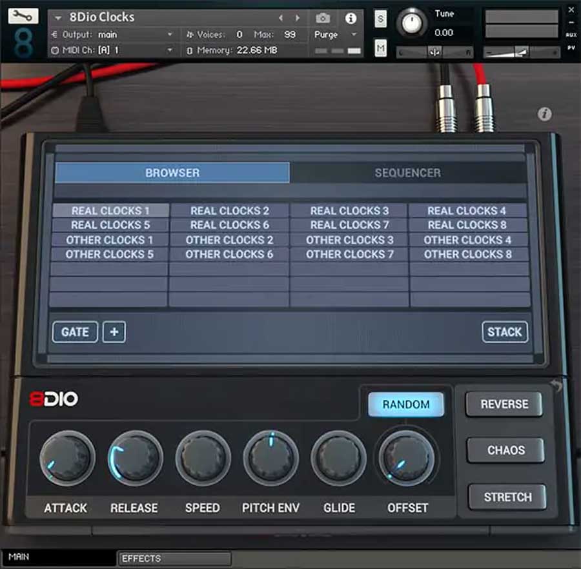Enable the CHAOS mode
This screenshot has height=569, width=581.
point(505,450)
